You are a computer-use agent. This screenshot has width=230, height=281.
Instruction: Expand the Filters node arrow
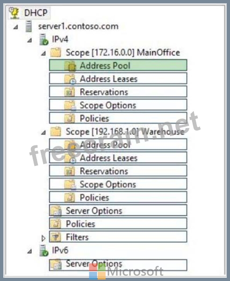43,238
